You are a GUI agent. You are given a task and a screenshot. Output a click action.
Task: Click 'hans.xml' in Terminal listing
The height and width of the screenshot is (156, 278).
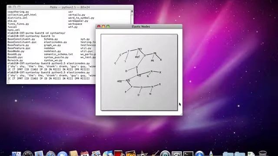pos(13,30)
